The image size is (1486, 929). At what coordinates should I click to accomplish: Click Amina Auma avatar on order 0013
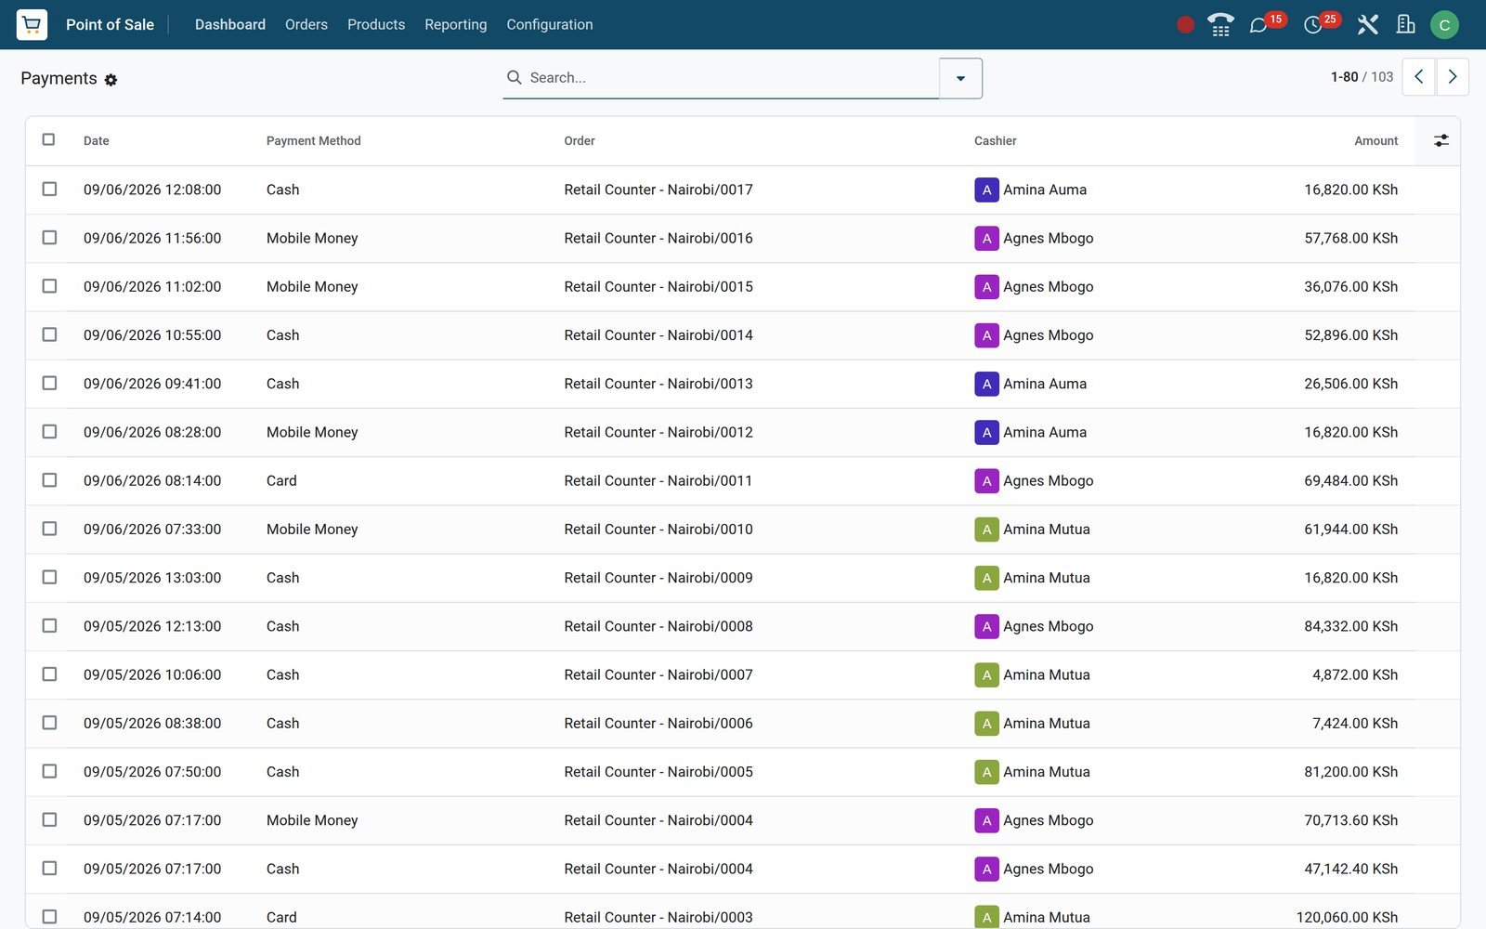pos(986,384)
